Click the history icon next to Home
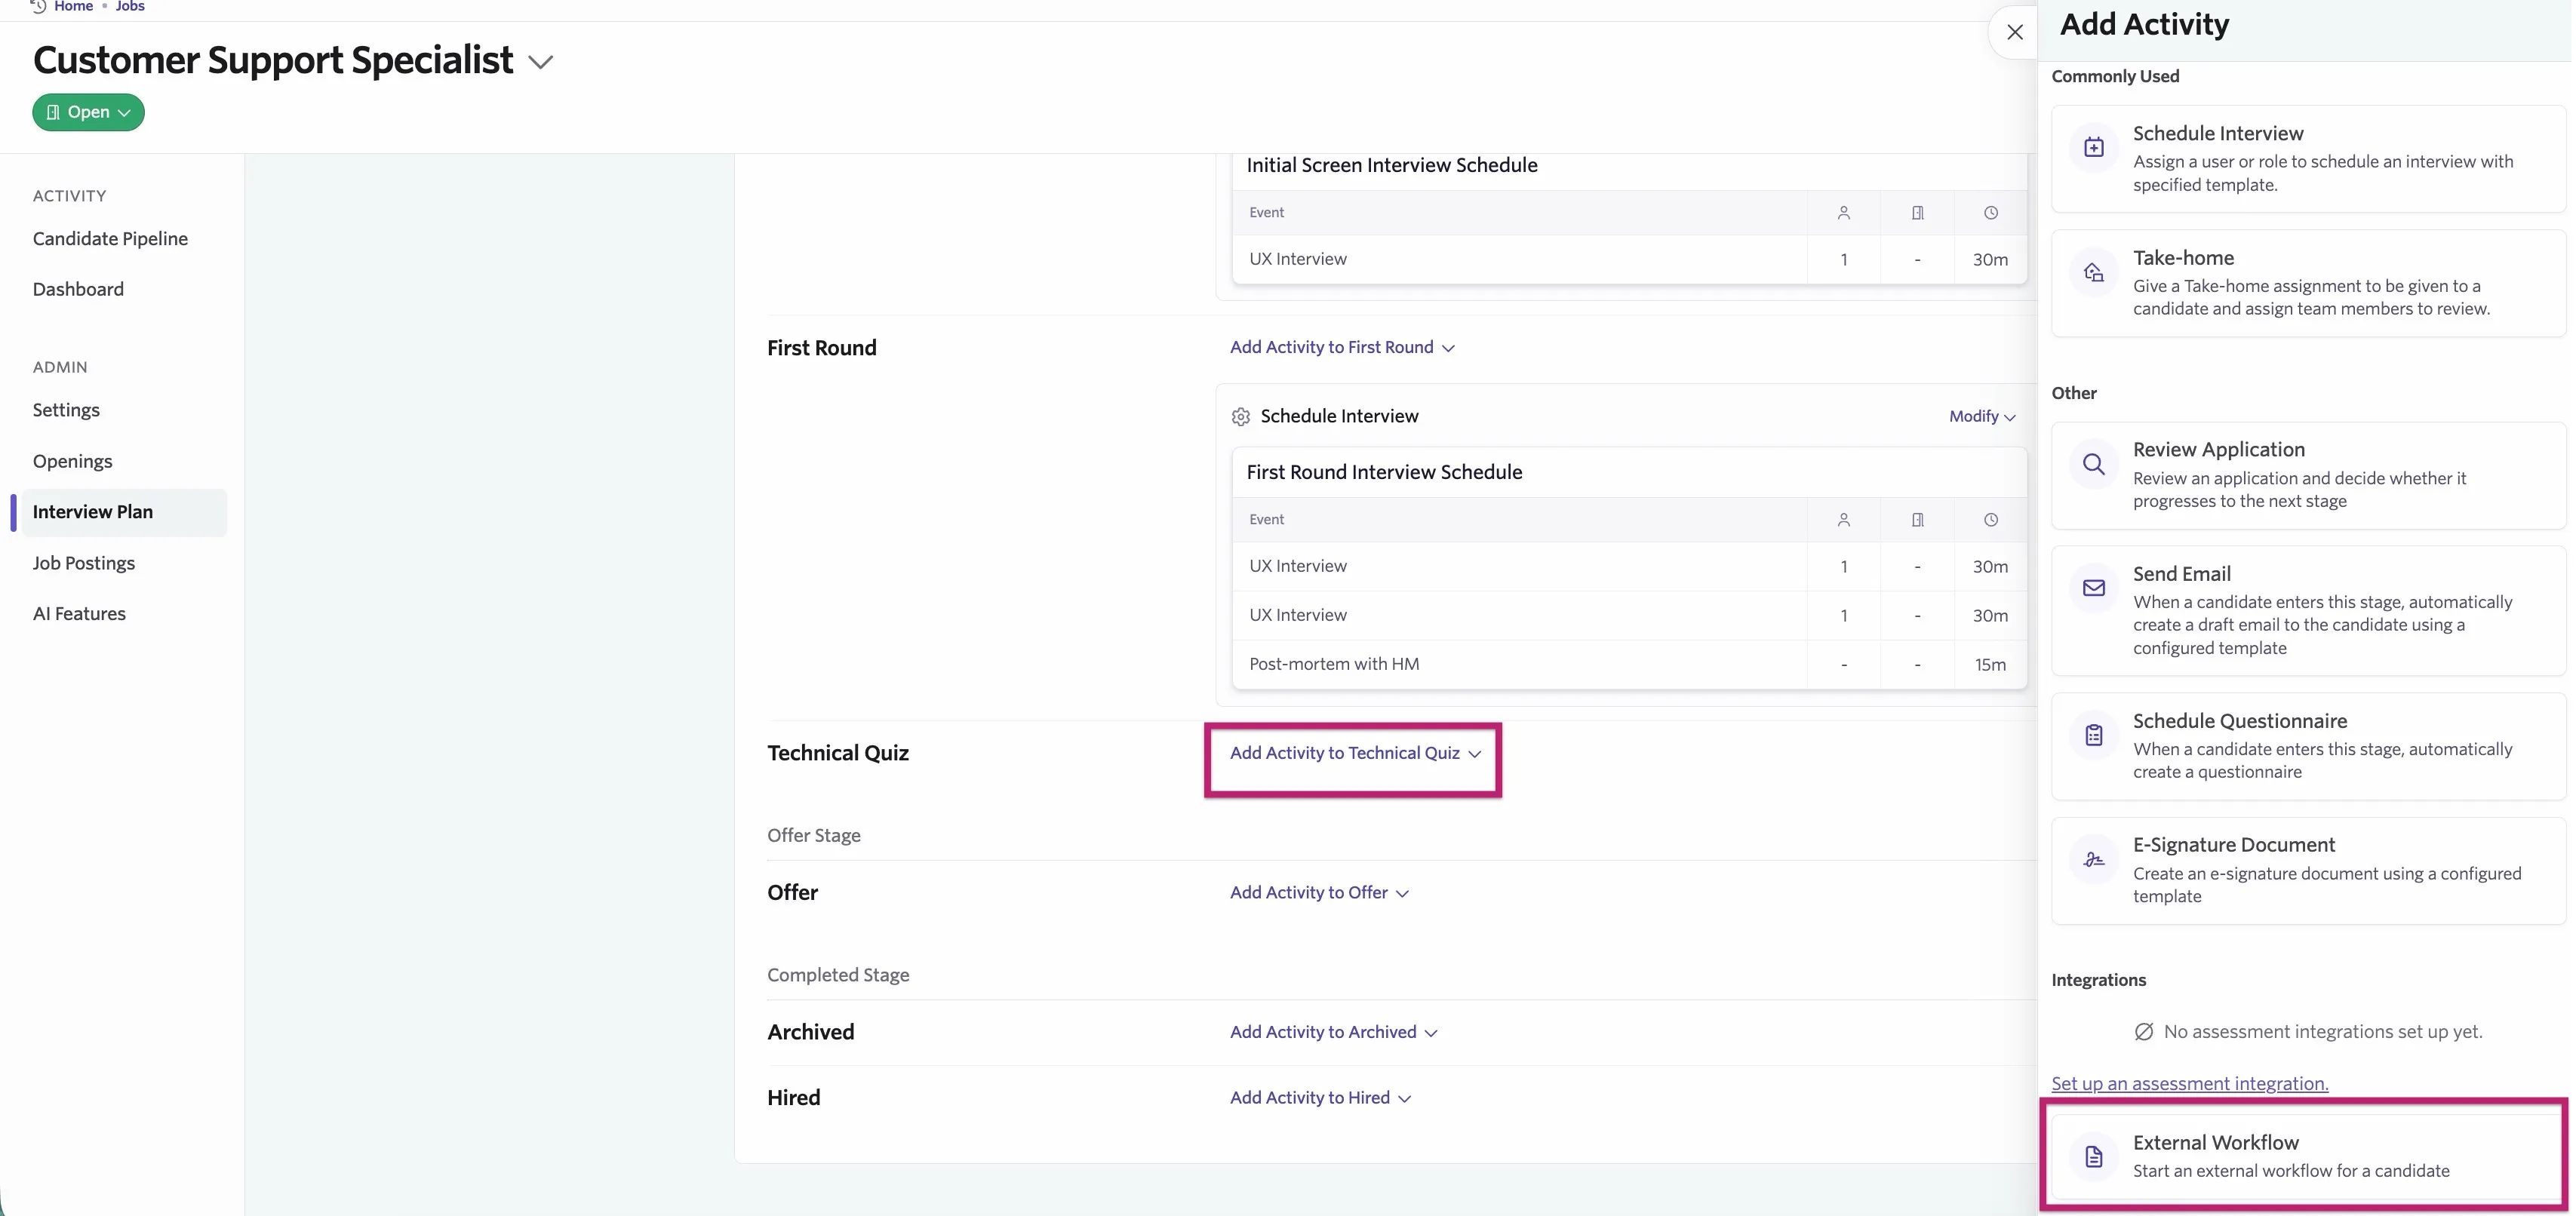 [x=39, y=6]
